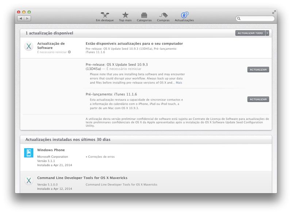Click the Windows Phone title
The image size is (292, 214).
click(51, 150)
